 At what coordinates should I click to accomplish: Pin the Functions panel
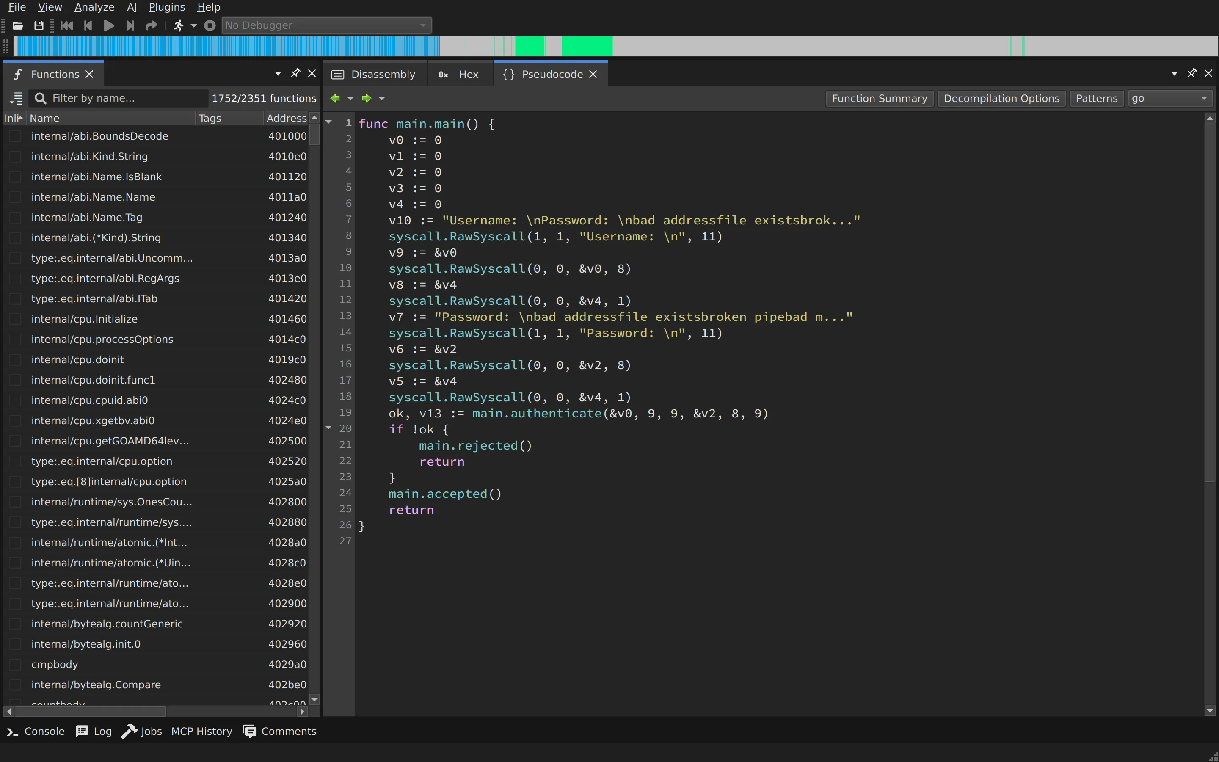(x=295, y=73)
